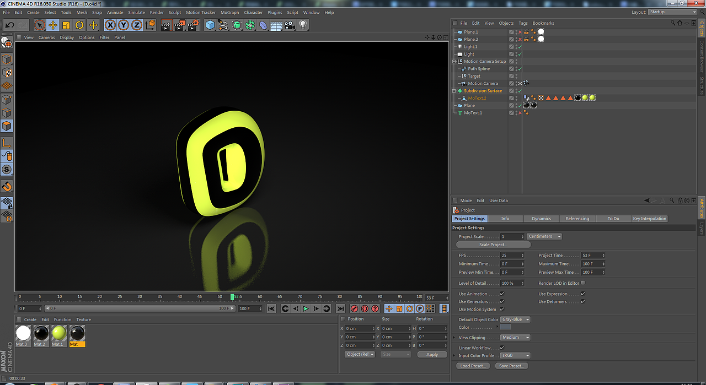Image resolution: width=706 pixels, height=385 pixels.
Task: Click the FPS value field
Action: 512,256
